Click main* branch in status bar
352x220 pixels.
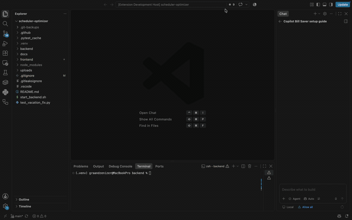17,216
